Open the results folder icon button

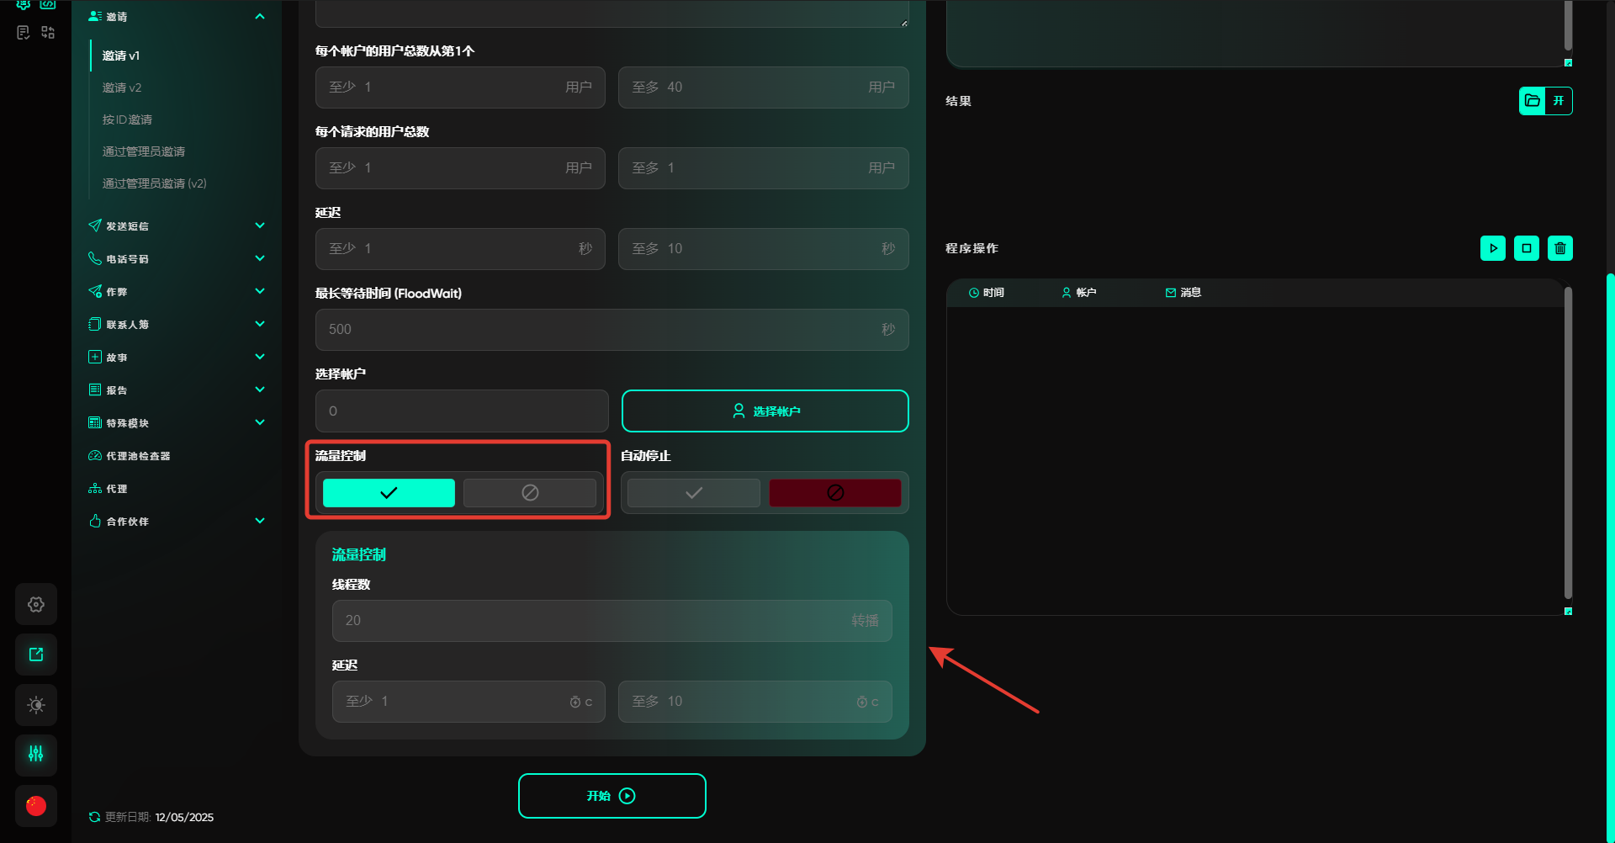[x=1533, y=101]
